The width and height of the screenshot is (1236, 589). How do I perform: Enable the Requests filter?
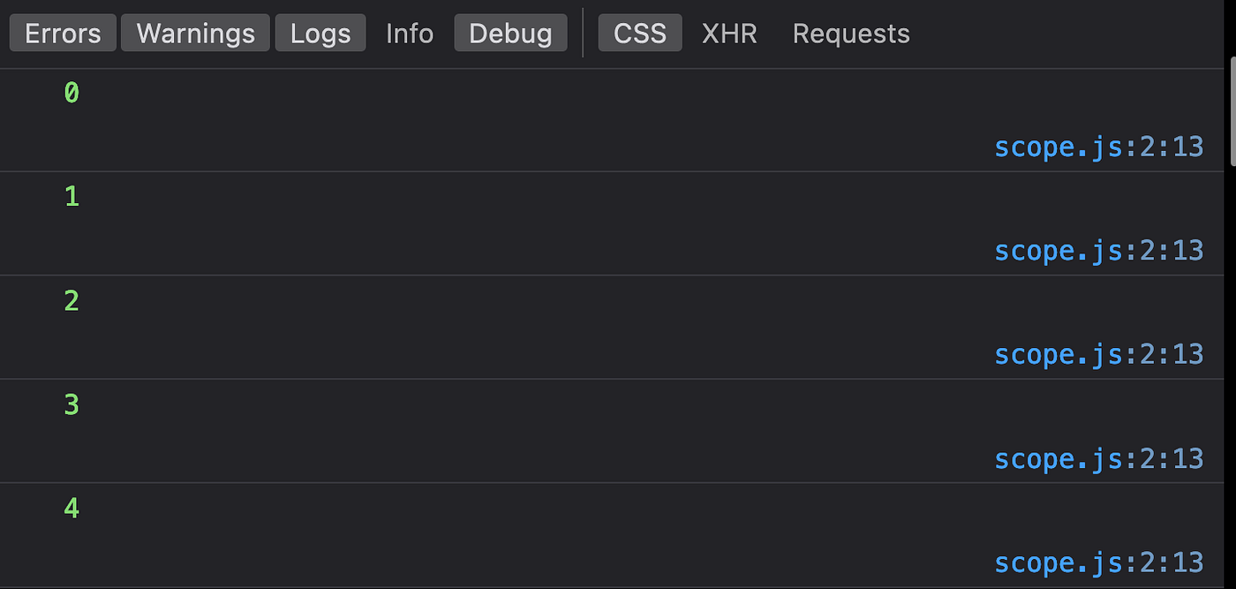coord(851,34)
